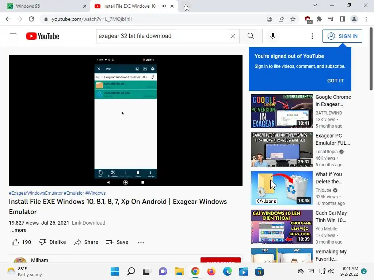Viewport: 374px width, 280px height.
Task: Open the media control icon in toolbar
Action: coord(331,19)
